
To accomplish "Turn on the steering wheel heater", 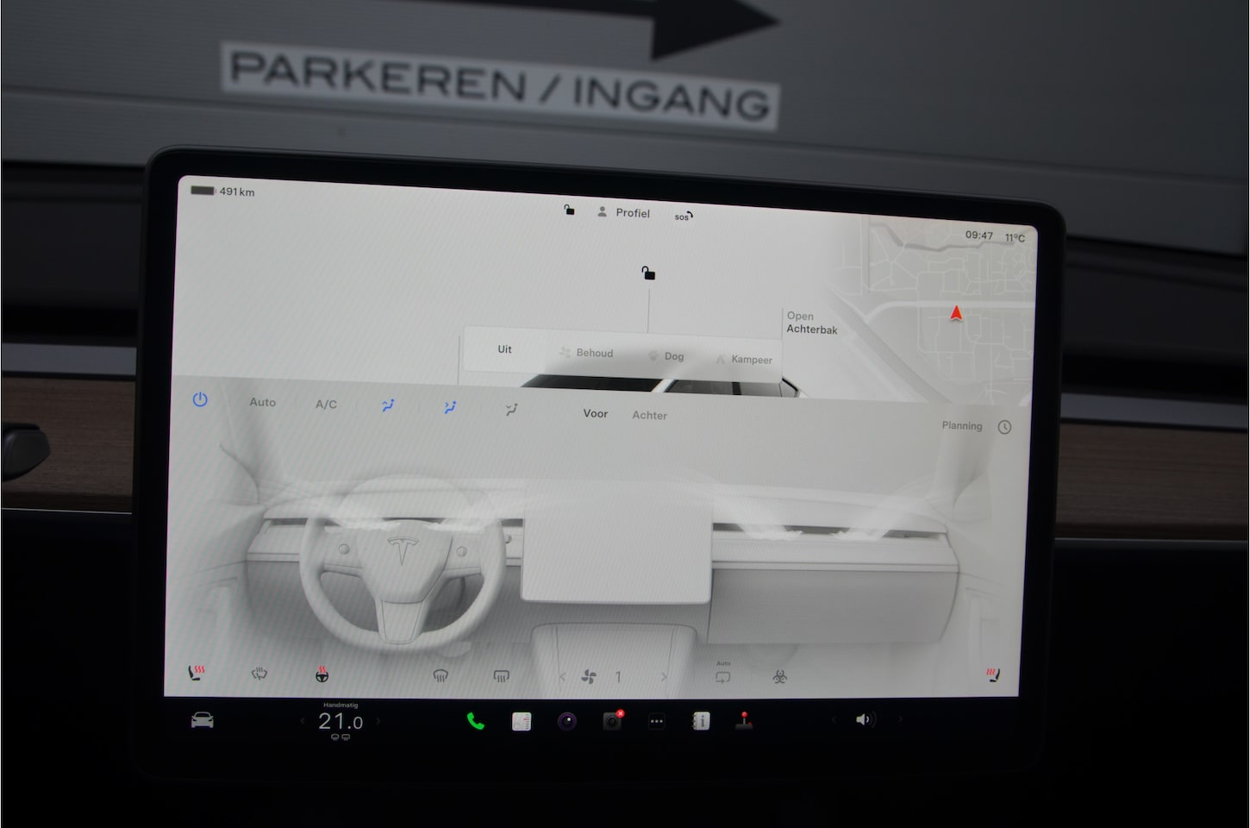I will coord(322,674).
